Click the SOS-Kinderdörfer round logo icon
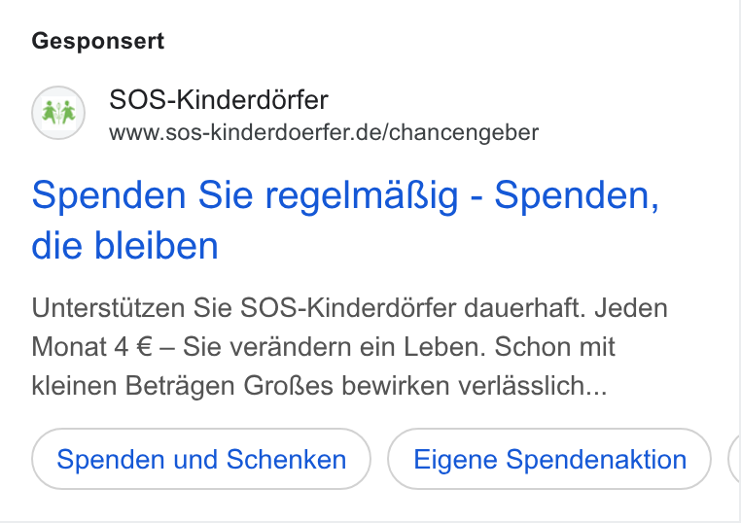This screenshot has height=523, width=741. click(58, 113)
